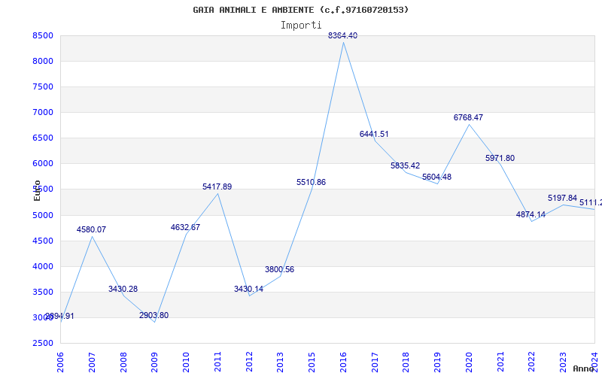Click the Anno axis title
The width and height of the screenshot is (602, 376).
[583, 368]
